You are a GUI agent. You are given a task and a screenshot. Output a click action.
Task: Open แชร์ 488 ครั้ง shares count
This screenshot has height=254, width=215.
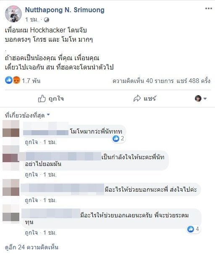pos(193,80)
